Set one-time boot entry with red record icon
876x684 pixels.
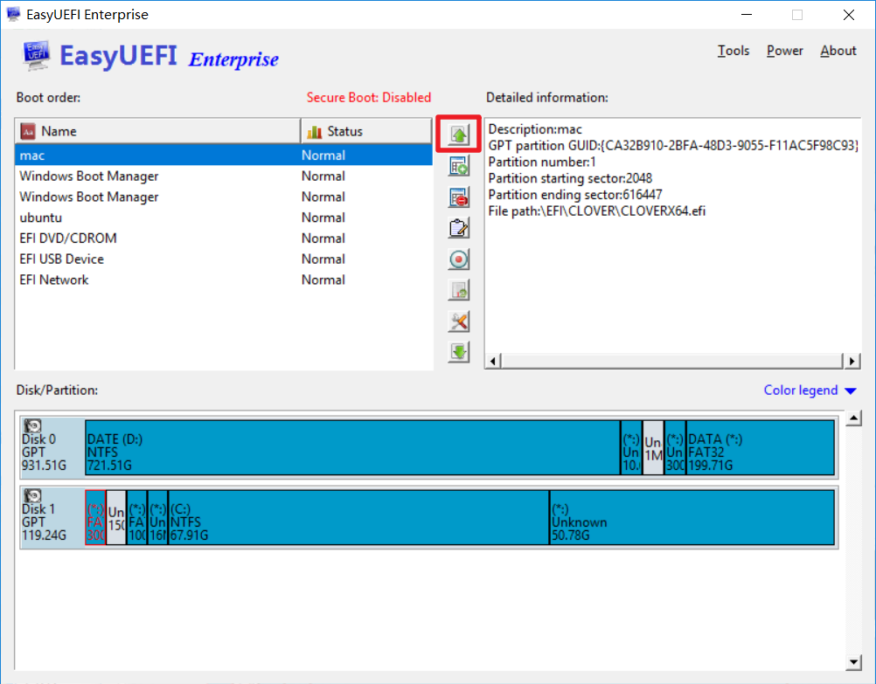click(459, 259)
